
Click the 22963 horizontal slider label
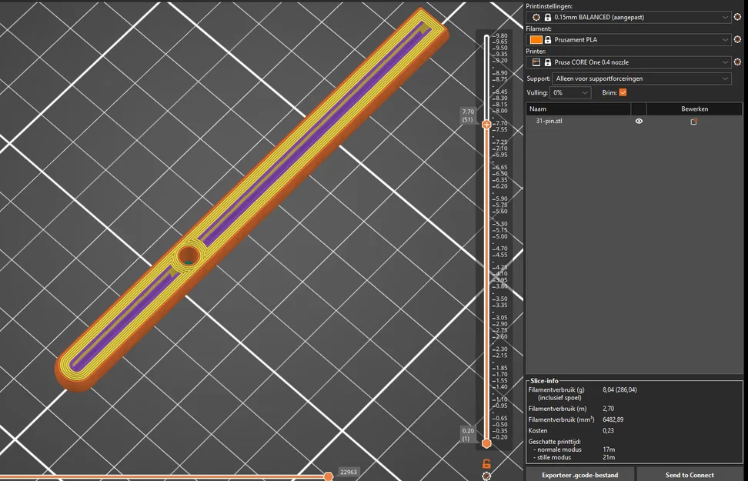[349, 472]
